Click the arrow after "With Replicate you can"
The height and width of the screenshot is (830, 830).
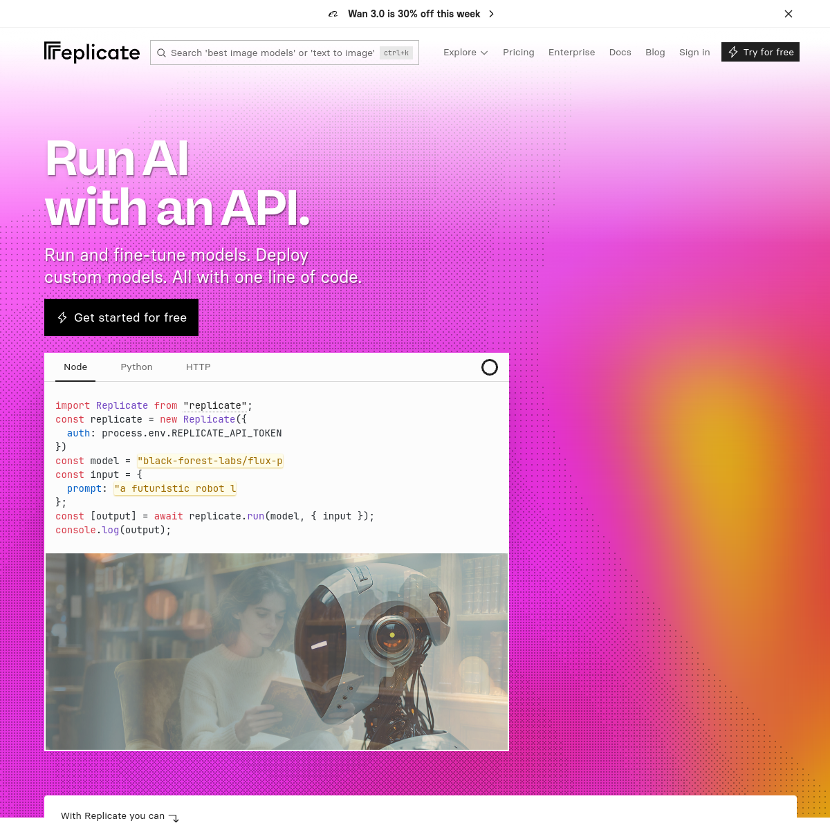[x=174, y=818]
